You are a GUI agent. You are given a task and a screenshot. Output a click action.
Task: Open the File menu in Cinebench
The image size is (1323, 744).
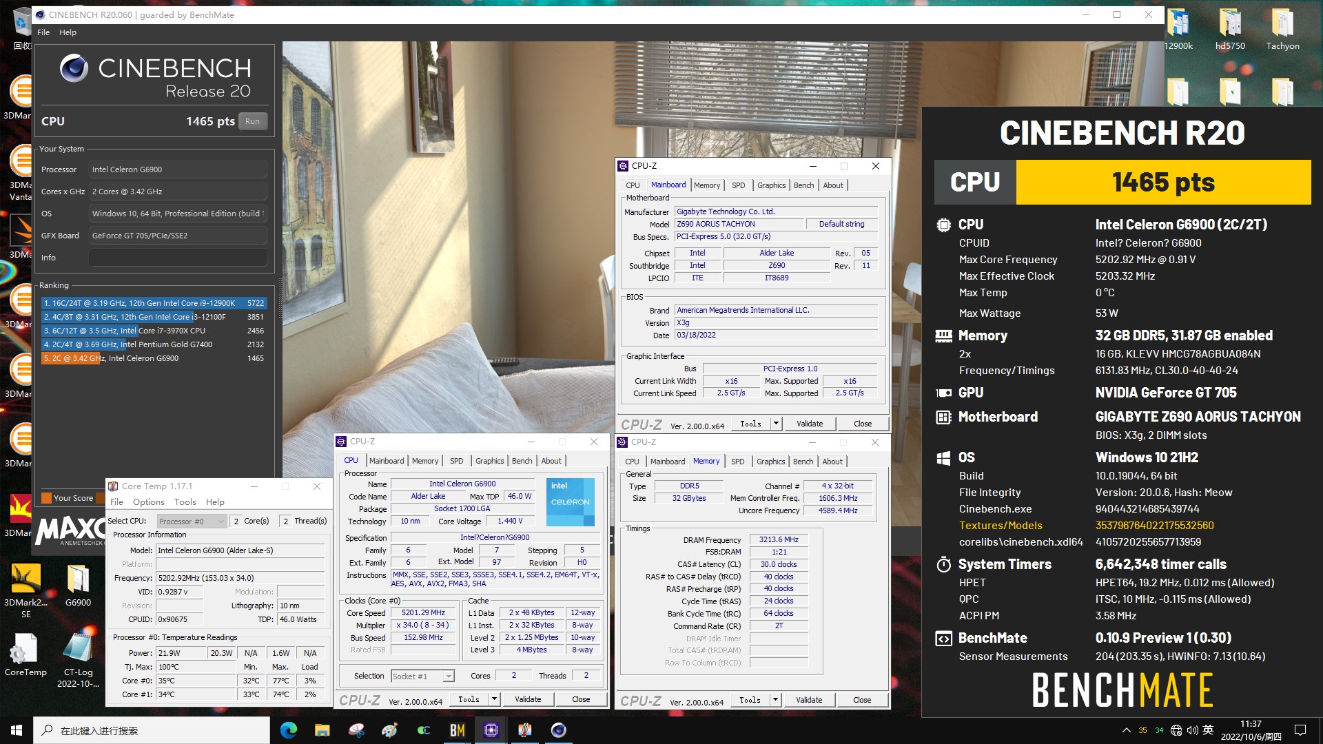(43, 32)
